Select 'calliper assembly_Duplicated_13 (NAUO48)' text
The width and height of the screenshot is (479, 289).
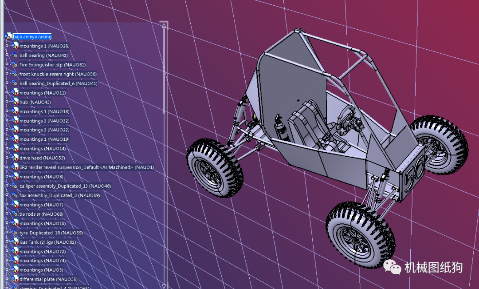65,186
